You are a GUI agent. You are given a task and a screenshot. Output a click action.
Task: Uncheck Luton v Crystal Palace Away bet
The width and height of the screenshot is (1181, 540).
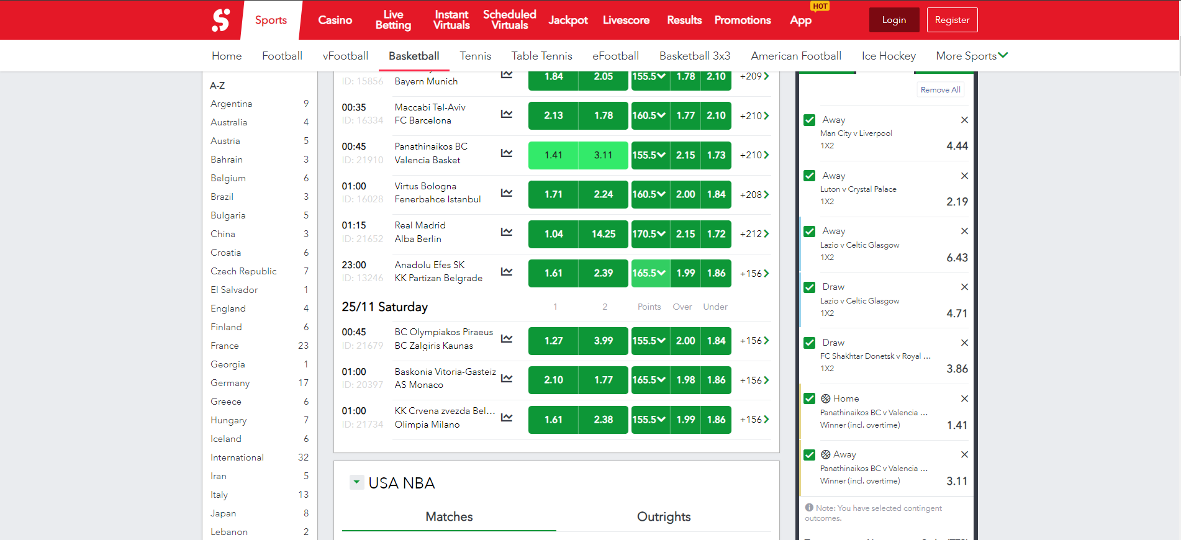tap(809, 176)
